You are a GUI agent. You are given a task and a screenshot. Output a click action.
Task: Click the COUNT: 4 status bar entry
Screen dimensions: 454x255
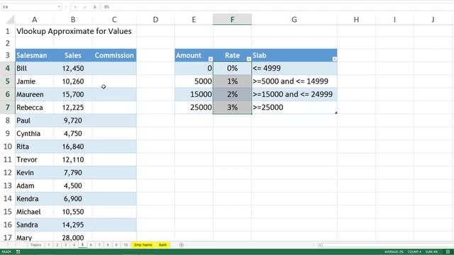(414, 252)
